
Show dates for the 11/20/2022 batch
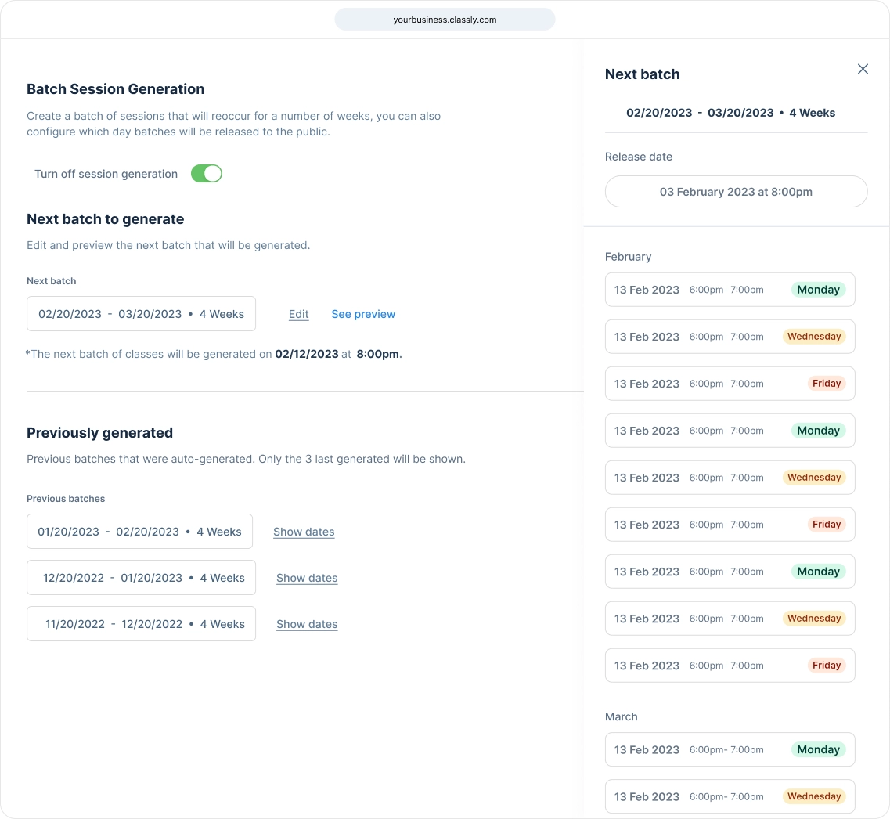306,624
